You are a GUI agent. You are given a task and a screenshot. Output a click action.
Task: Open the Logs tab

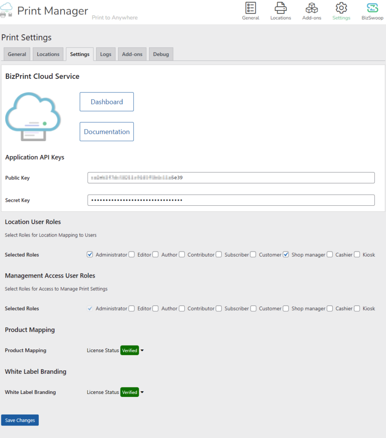tap(106, 54)
